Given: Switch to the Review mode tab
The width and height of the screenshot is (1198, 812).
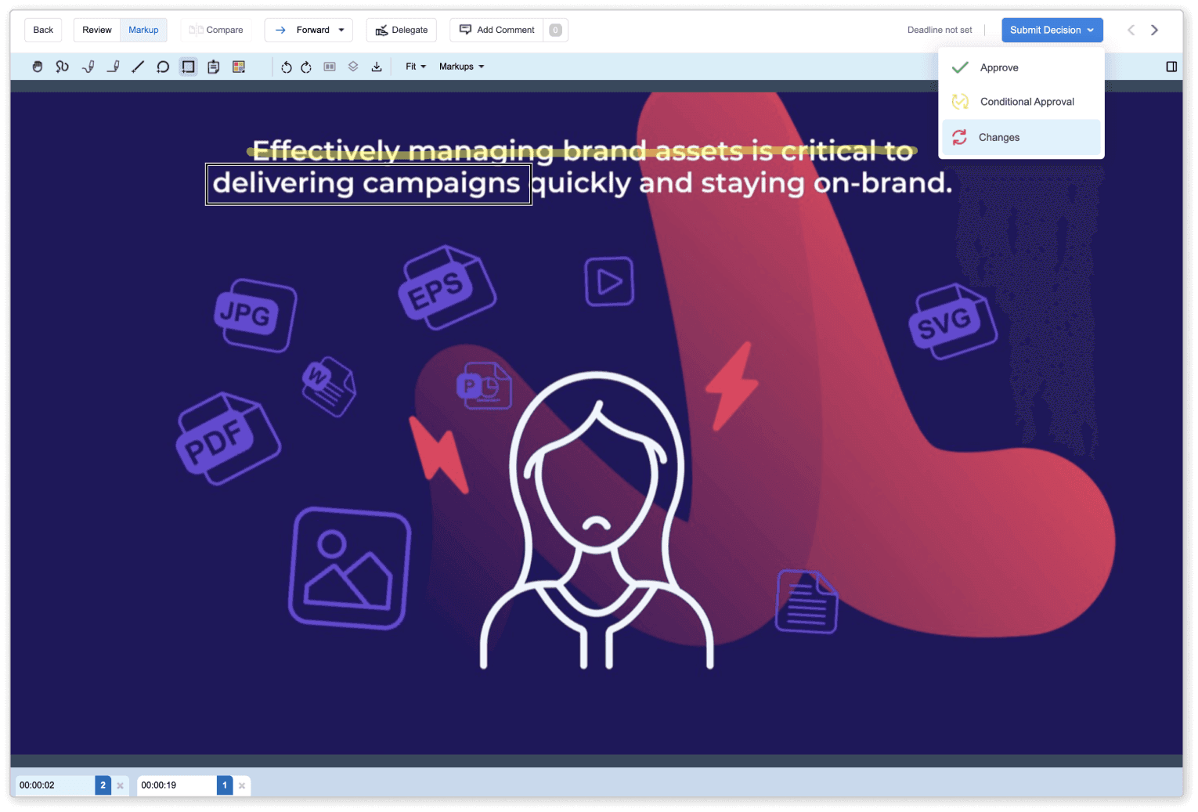Looking at the screenshot, I should coord(97,30).
